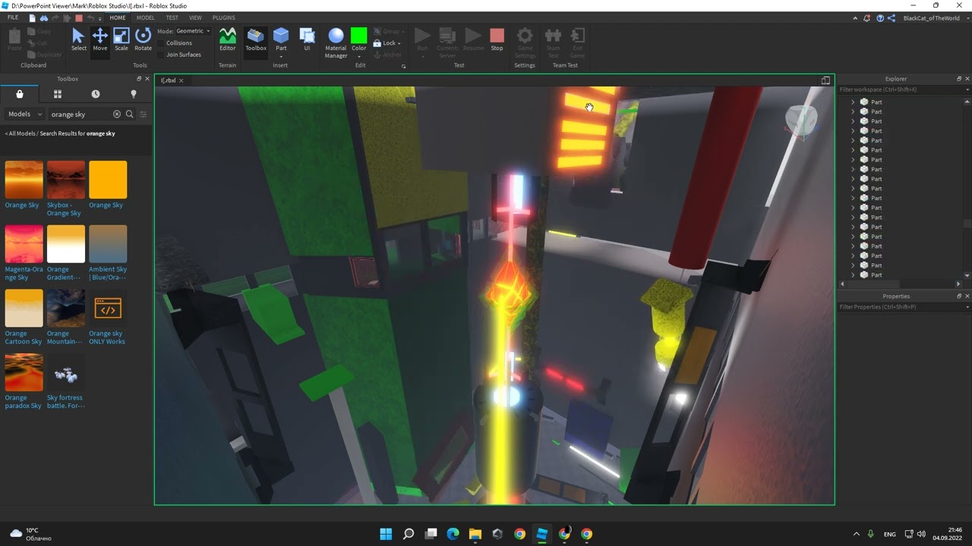Switch to the TEST ribbon tab

coord(172,17)
